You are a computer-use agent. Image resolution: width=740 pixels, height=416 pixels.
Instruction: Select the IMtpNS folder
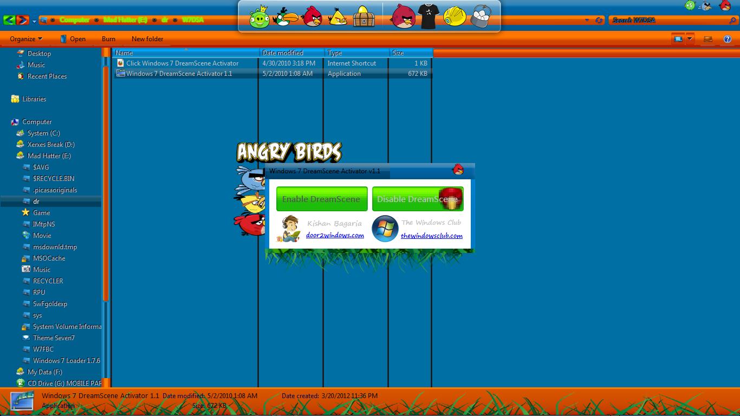coord(44,224)
